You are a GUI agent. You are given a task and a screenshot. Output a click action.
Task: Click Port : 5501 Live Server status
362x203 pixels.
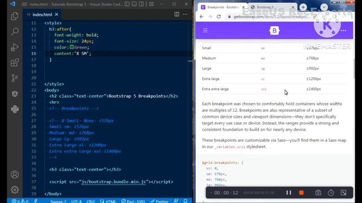(133, 201)
